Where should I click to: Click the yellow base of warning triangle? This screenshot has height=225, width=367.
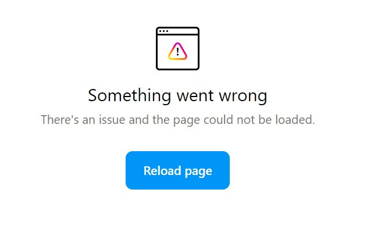coord(177,59)
